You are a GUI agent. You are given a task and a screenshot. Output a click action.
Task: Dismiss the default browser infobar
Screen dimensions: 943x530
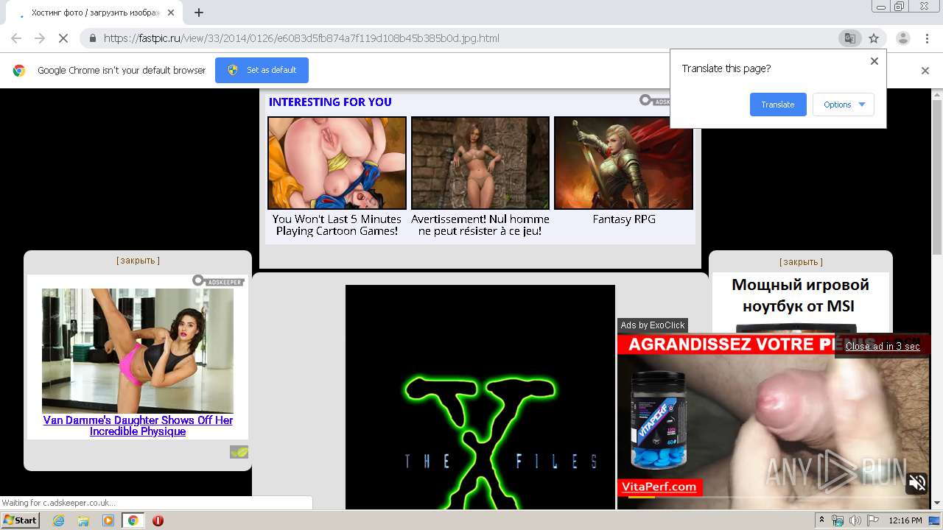925,71
